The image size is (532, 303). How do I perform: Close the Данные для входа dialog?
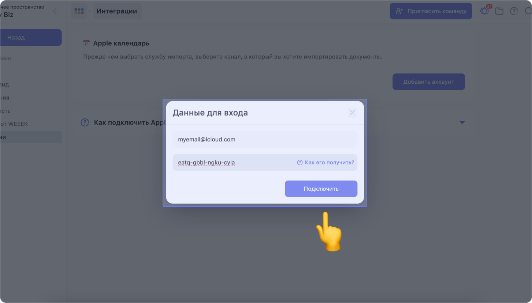click(x=352, y=113)
